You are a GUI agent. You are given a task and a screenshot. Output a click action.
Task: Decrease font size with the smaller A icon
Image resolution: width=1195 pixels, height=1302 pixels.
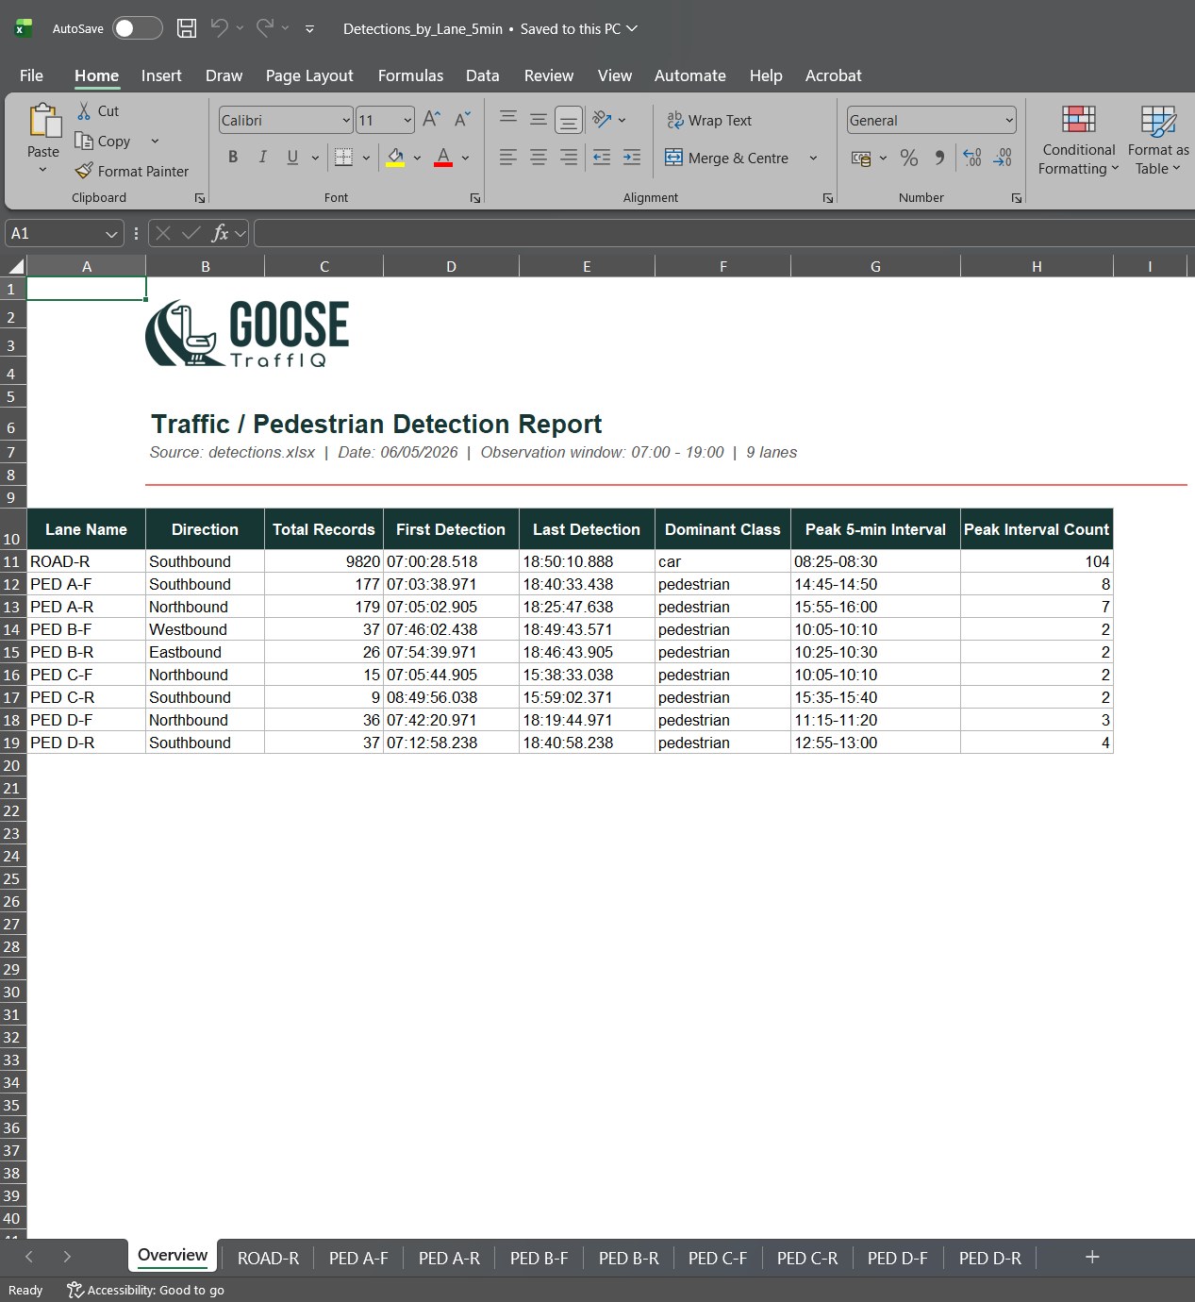[462, 119]
